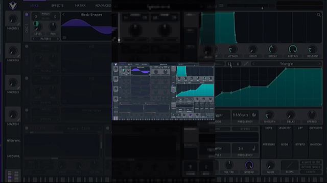Screen dimensions: 327x183
Task: Click the envelope ATTACK knob
Action: pos(233,50)
